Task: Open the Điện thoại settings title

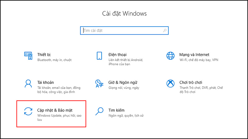Action: [x=117, y=55]
